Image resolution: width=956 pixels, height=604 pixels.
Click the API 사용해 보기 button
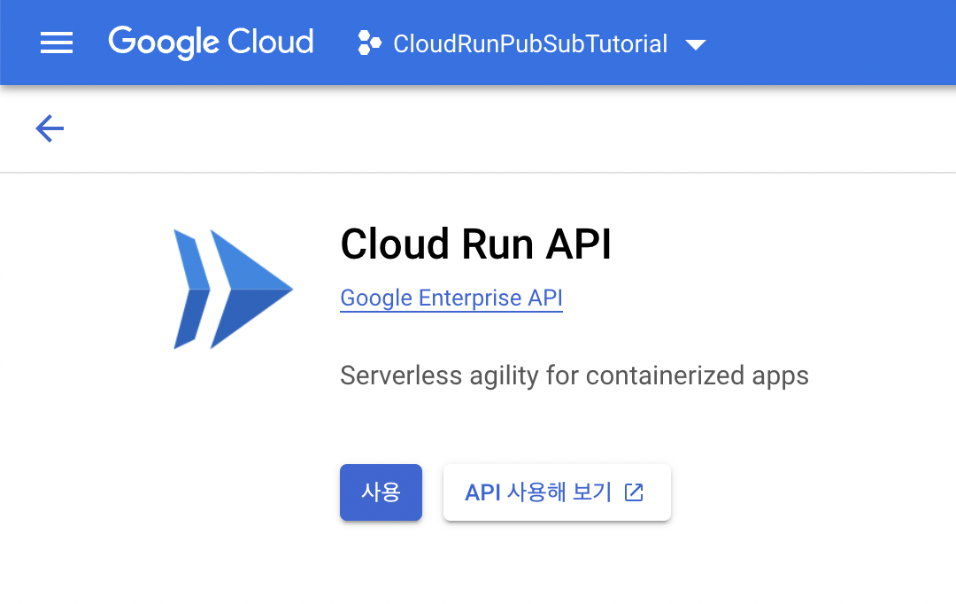click(x=558, y=492)
